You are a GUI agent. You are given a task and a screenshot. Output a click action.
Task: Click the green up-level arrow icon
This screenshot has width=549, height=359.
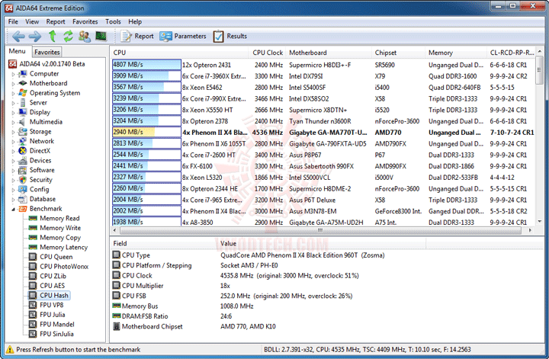coord(52,36)
